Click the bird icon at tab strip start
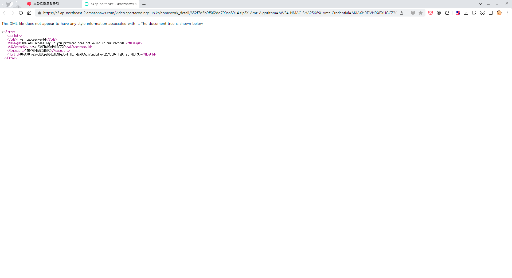The width and height of the screenshot is (512, 278). point(9,4)
